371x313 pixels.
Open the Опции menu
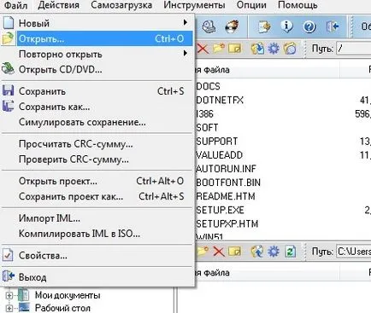[251, 5]
